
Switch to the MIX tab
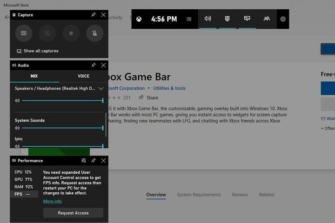[x=34, y=76]
